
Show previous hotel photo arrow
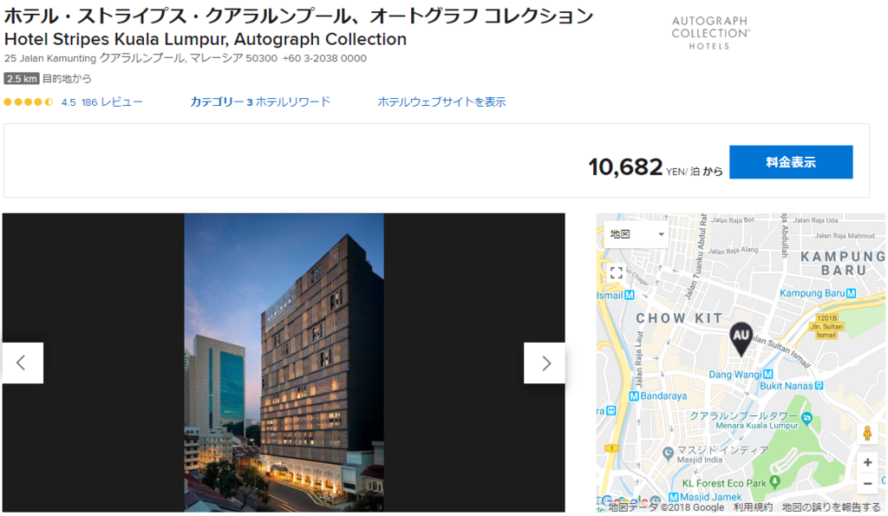click(23, 363)
